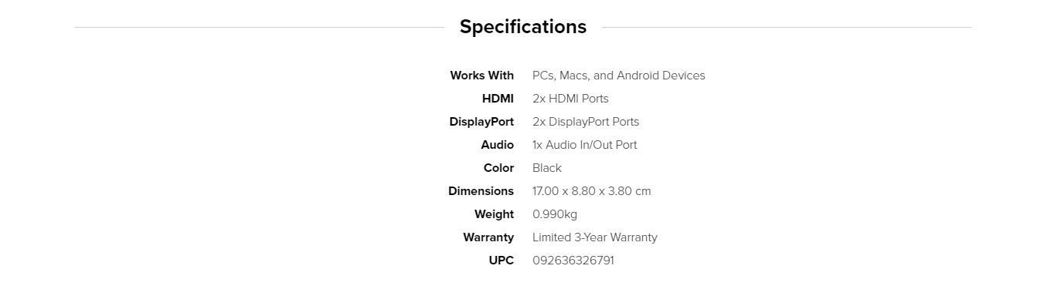1051x296 pixels.
Task: Click the Specifications heading
Action: pyautogui.click(x=523, y=27)
